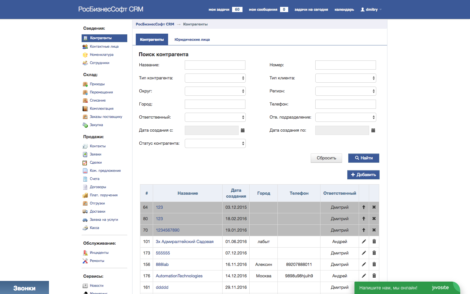The image size is (470, 294).
Task: Open календарь from the top menu
Action: (x=344, y=9)
